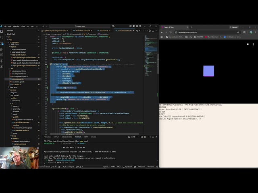258x193 pixels.
Task: Click TypeScript language mode in status bar
Action: point(127,167)
